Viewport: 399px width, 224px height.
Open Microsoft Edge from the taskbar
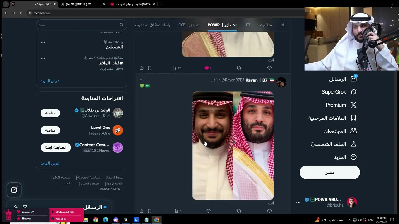[x=106, y=220]
